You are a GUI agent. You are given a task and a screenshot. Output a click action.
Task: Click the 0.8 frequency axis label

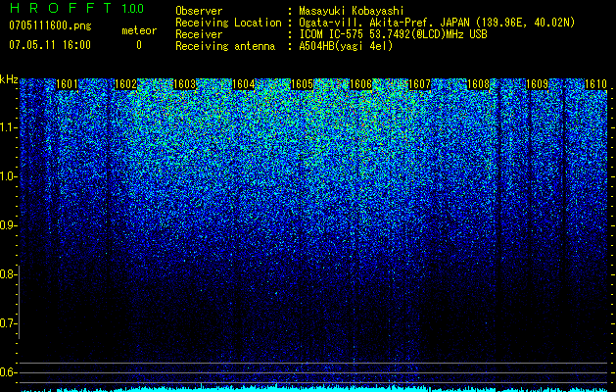(8, 274)
